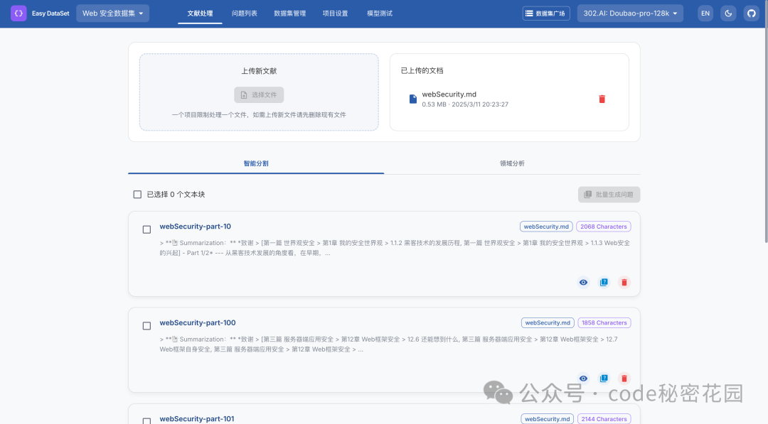Open the 问题列表 tab

[x=245, y=13]
